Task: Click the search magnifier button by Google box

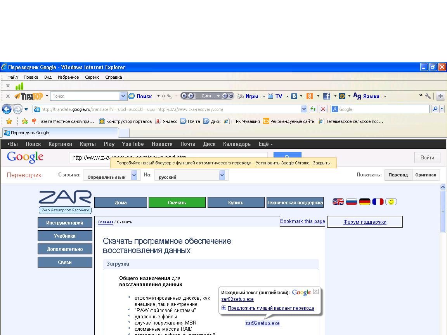Action: click(x=435, y=109)
